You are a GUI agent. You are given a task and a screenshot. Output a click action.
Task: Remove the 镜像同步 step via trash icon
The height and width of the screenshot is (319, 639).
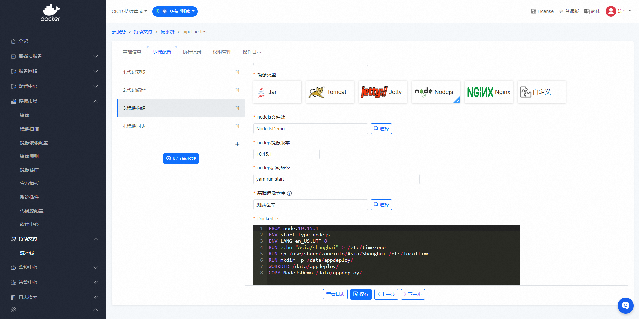tap(237, 126)
